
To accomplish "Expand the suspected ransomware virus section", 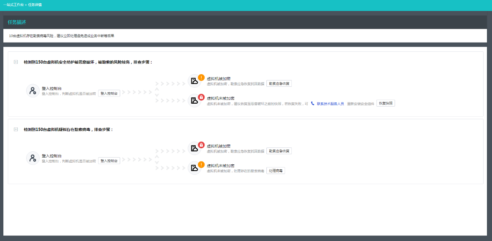I will pyautogui.click(x=16, y=129).
